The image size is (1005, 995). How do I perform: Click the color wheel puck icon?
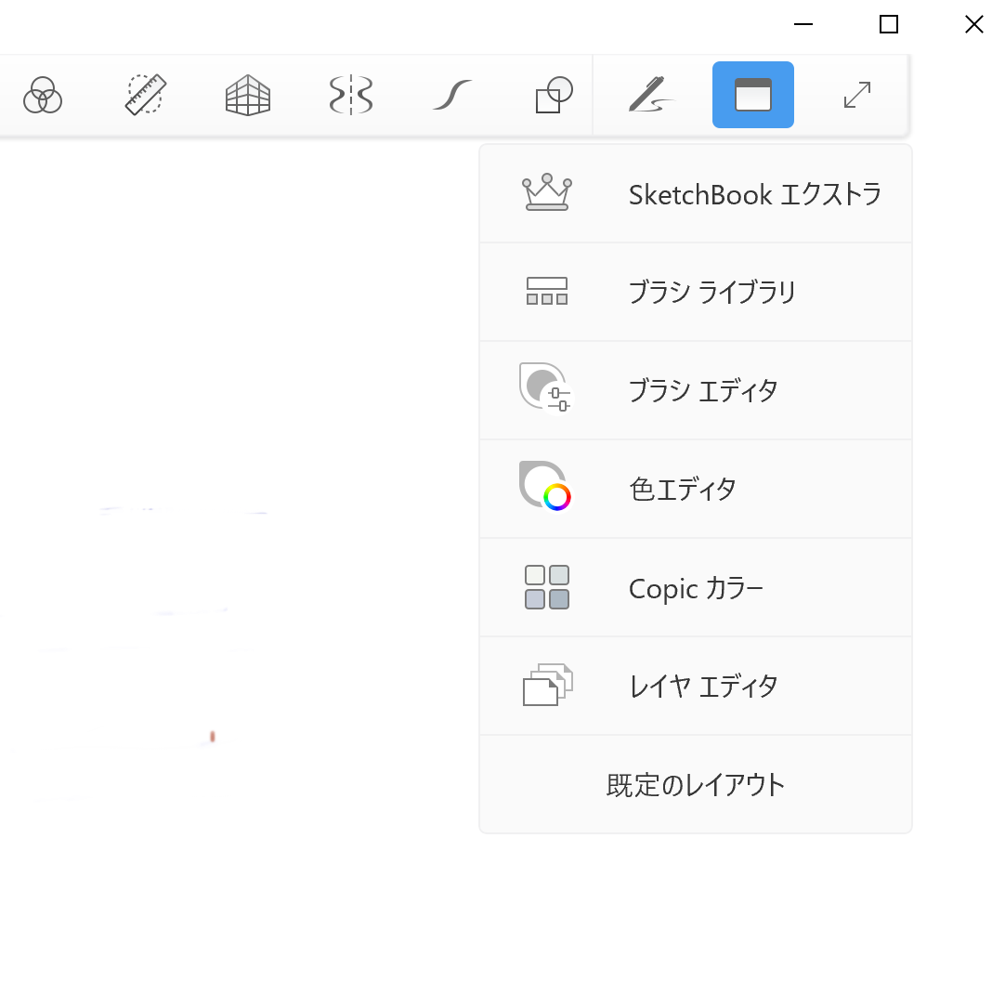(545, 486)
